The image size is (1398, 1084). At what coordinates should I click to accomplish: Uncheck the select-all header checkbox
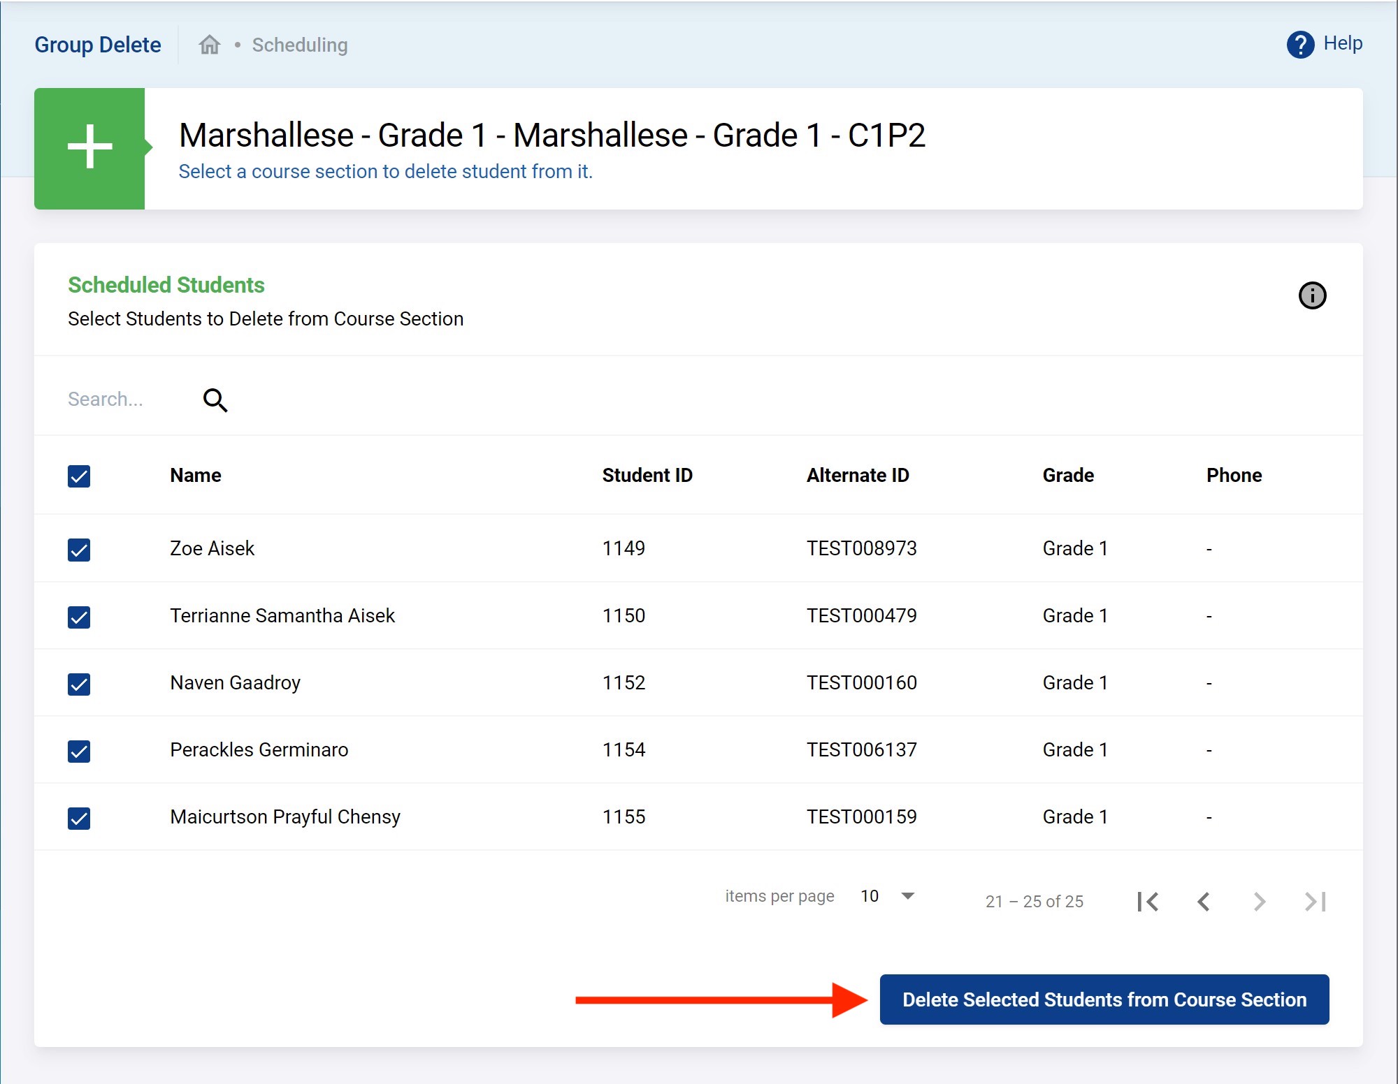79,476
